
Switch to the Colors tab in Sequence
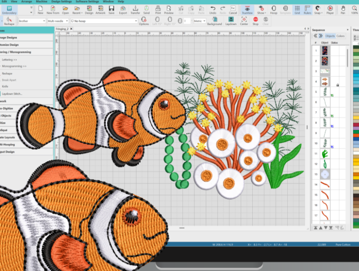pyautogui.click(x=340, y=36)
